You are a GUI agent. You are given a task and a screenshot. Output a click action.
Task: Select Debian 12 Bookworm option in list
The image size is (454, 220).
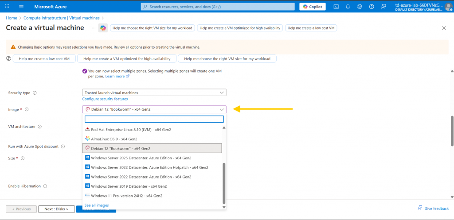(152, 148)
